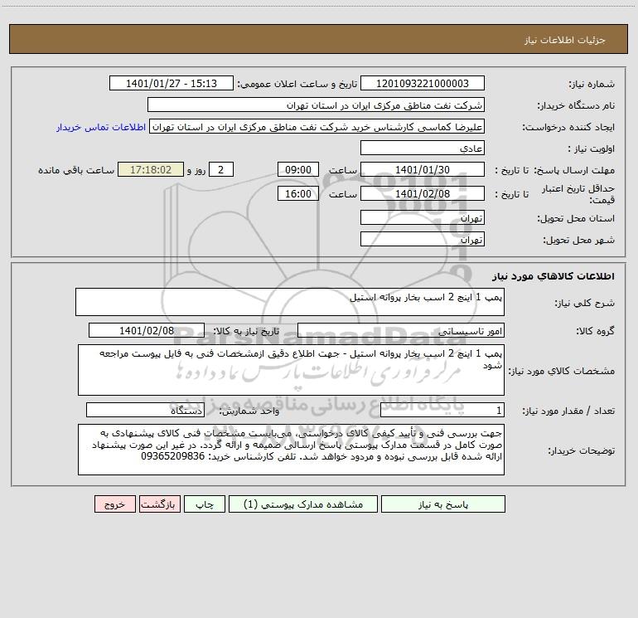Click the تاریخ و ساعت اعلان عمومی label

pos(297,84)
